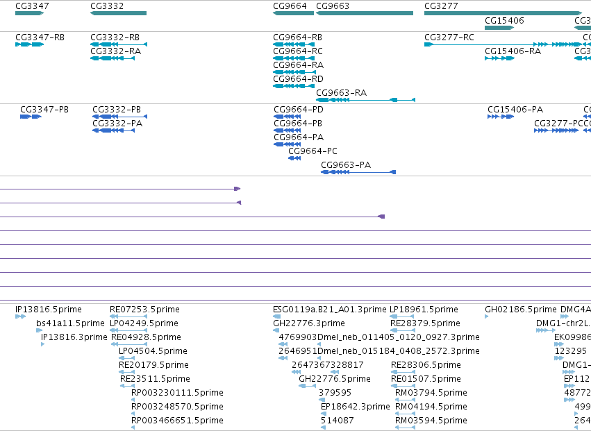This screenshot has width=591, height=431.
Task: Select the CG3347-PB protein glyph
Action: click(x=31, y=117)
